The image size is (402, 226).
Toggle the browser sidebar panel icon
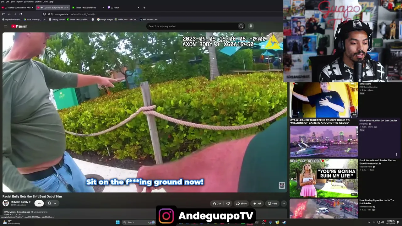4,14
